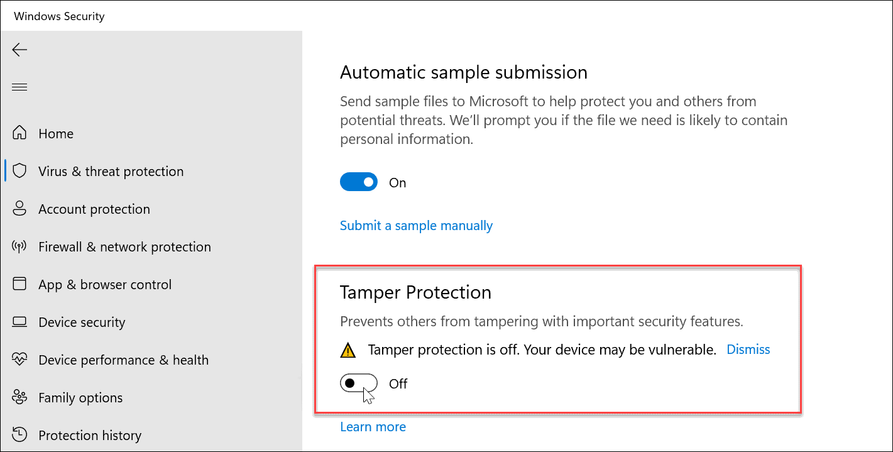Select Virus & threat protection in the sidebar
893x452 pixels.
click(111, 170)
